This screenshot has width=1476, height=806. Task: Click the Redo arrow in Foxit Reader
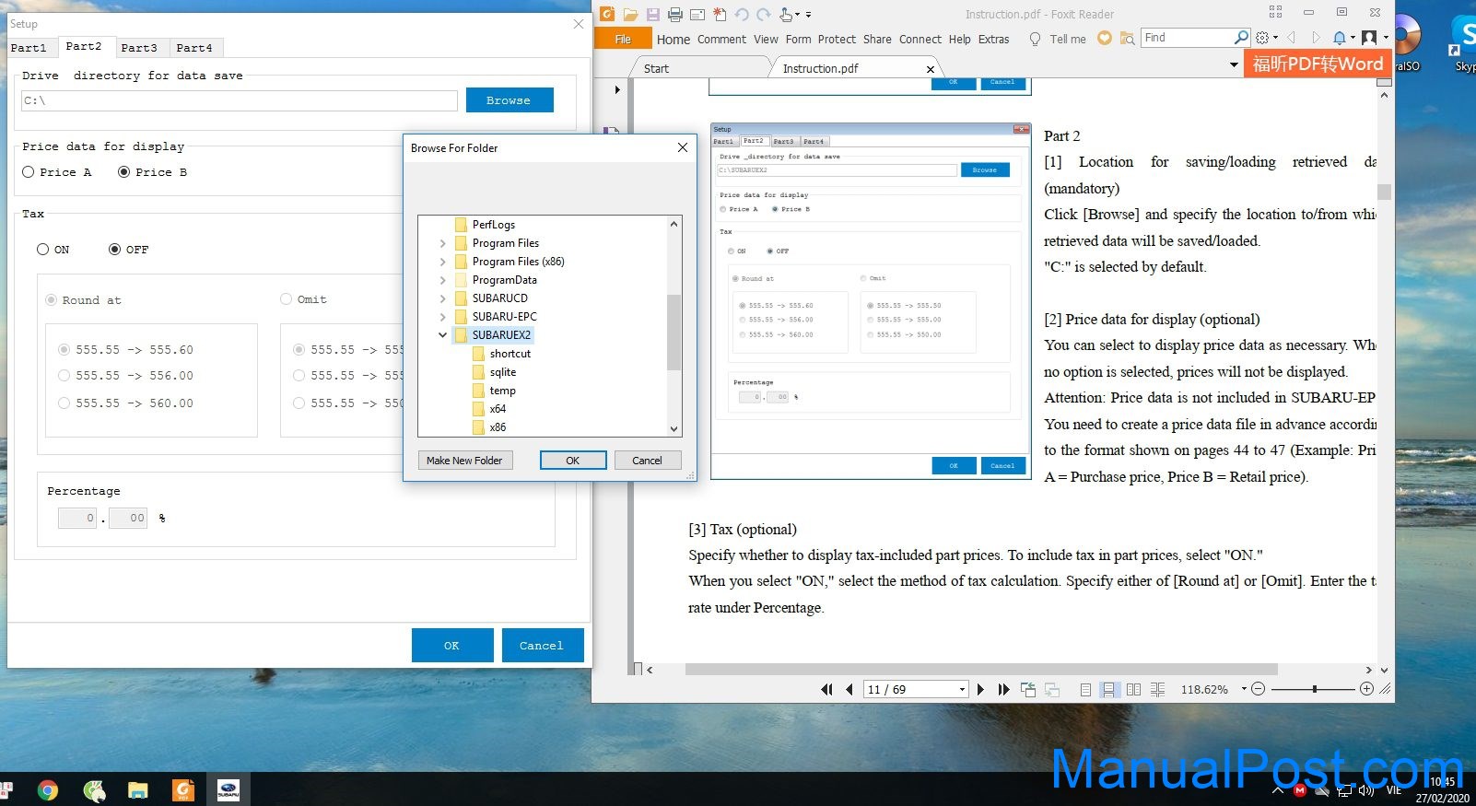pyautogui.click(x=763, y=14)
